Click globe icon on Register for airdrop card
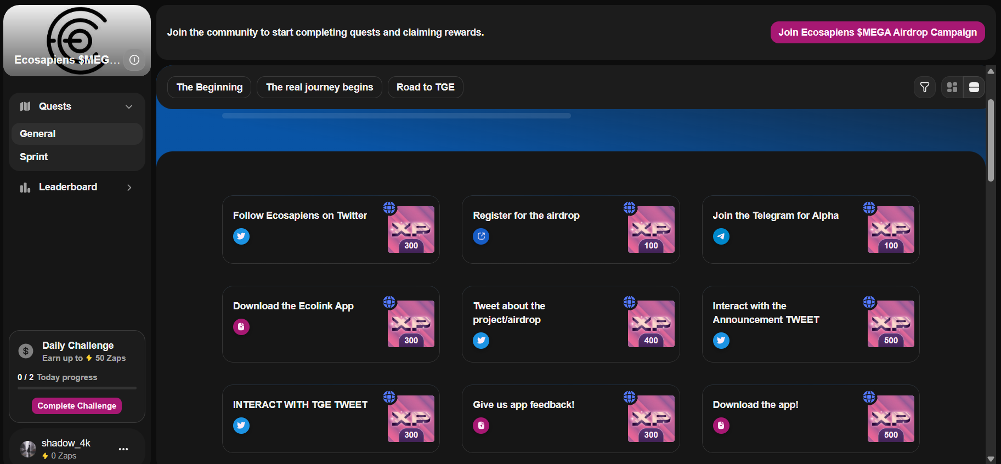The height and width of the screenshot is (464, 1001). [630, 208]
